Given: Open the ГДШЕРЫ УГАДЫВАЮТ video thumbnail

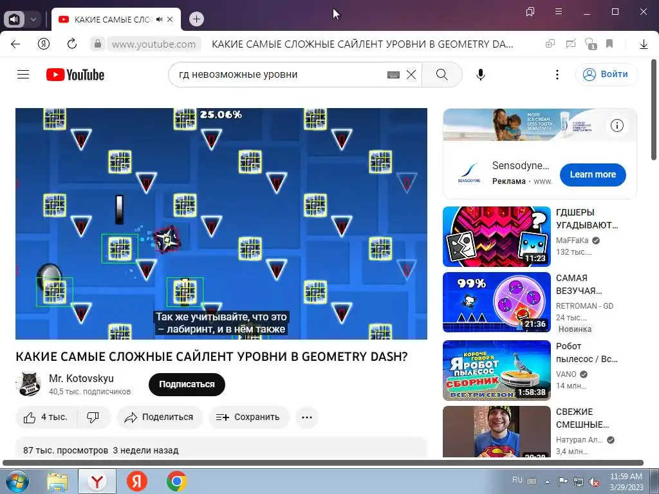Looking at the screenshot, I should [x=496, y=237].
